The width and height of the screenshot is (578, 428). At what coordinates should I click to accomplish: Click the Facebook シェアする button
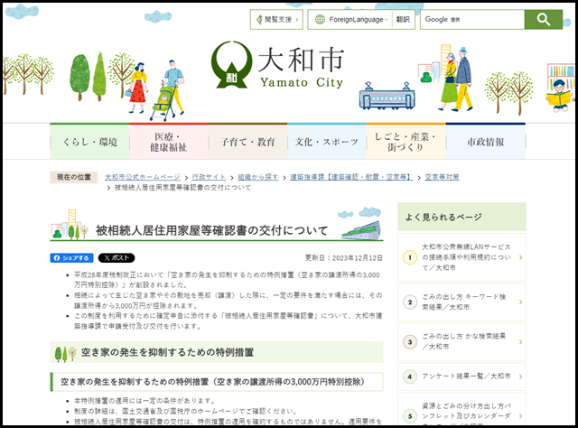71,257
